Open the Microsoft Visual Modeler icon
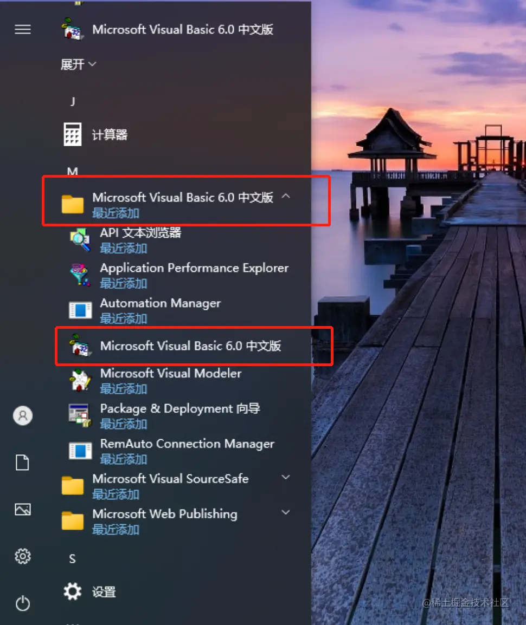This screenshot has height=625, width=526. (x=80, y=380)
